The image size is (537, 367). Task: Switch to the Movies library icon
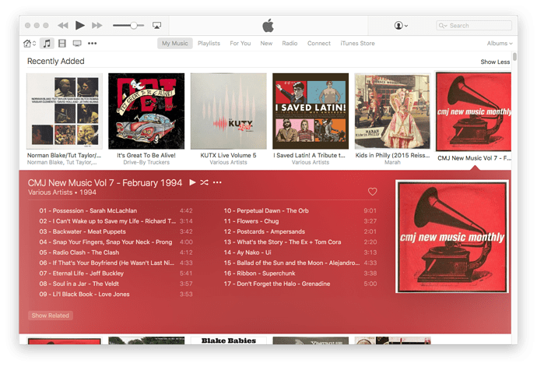(62, 44)
